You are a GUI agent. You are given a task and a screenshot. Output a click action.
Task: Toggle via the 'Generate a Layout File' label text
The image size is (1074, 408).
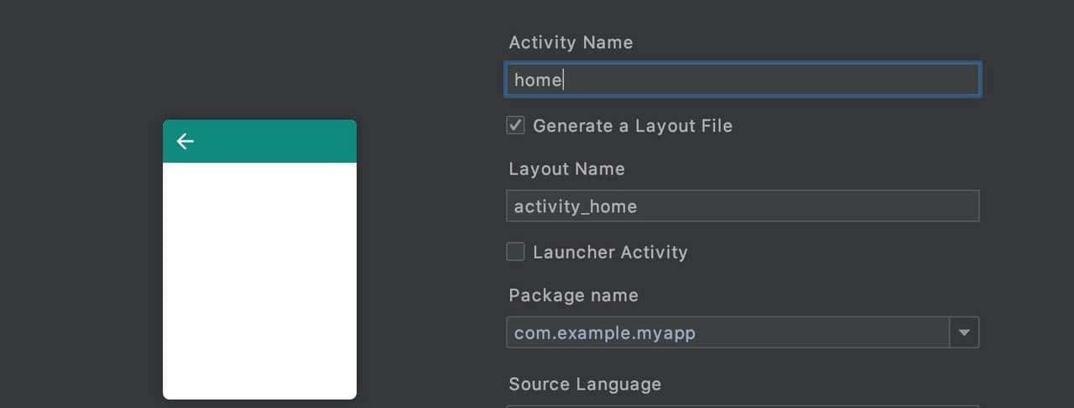pyautogui.click(x=633, y=126)
